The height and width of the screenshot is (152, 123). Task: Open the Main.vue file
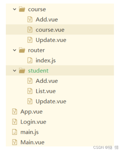point(32,142)
